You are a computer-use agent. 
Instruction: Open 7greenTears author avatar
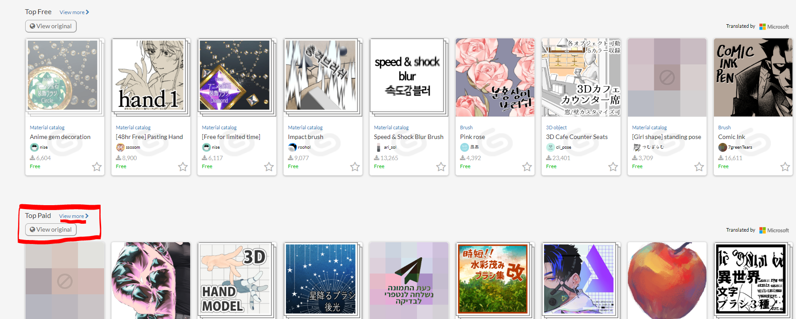(722, 147)
